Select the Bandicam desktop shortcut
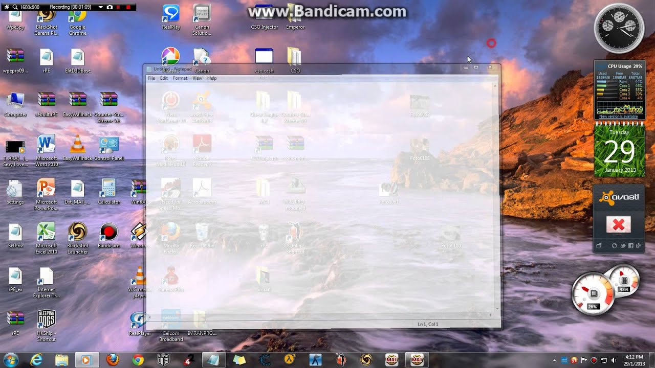 pos(108,236)
